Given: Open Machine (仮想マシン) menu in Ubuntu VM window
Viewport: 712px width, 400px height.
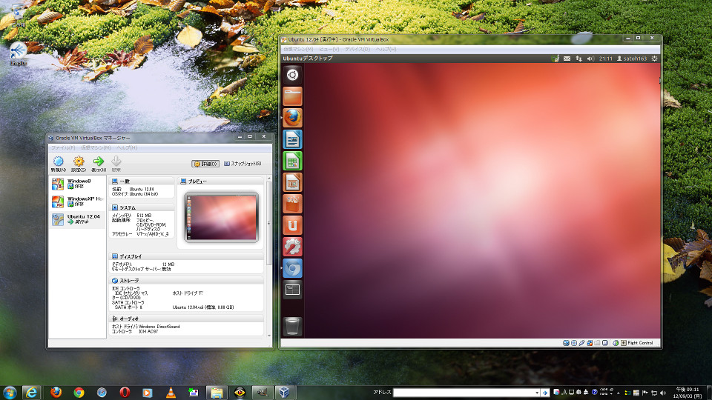Looking at the screenshot, I should click(x=298, y=49).
